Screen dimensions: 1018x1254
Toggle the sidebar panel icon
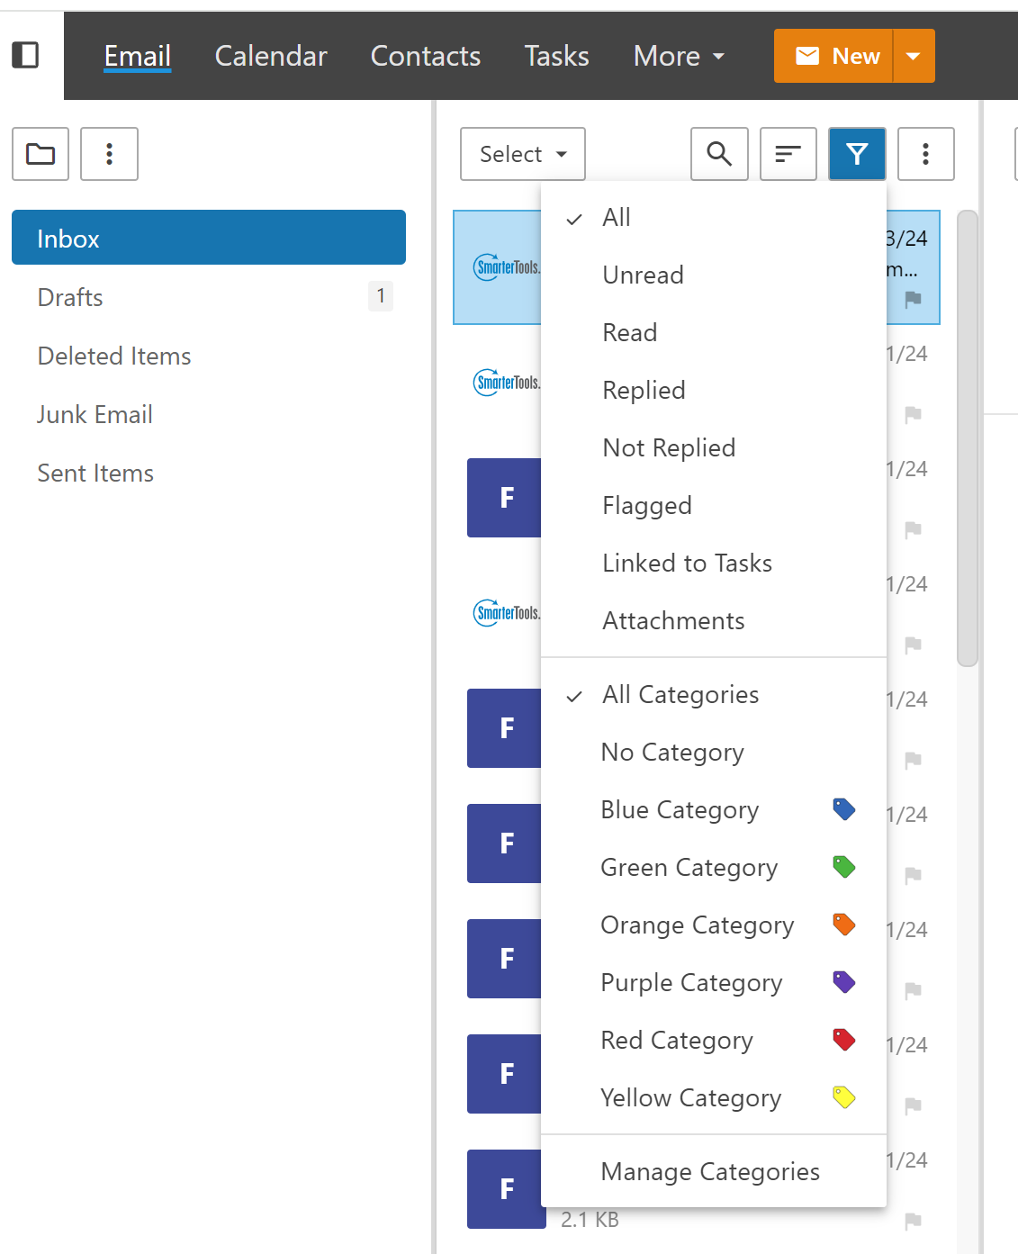pos(25,55)
